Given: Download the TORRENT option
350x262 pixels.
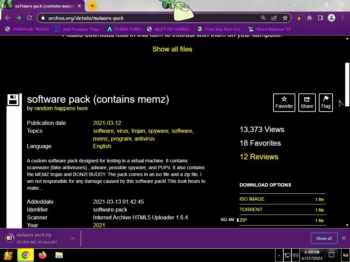Looking at the screenshot, I should click(251, 210).
